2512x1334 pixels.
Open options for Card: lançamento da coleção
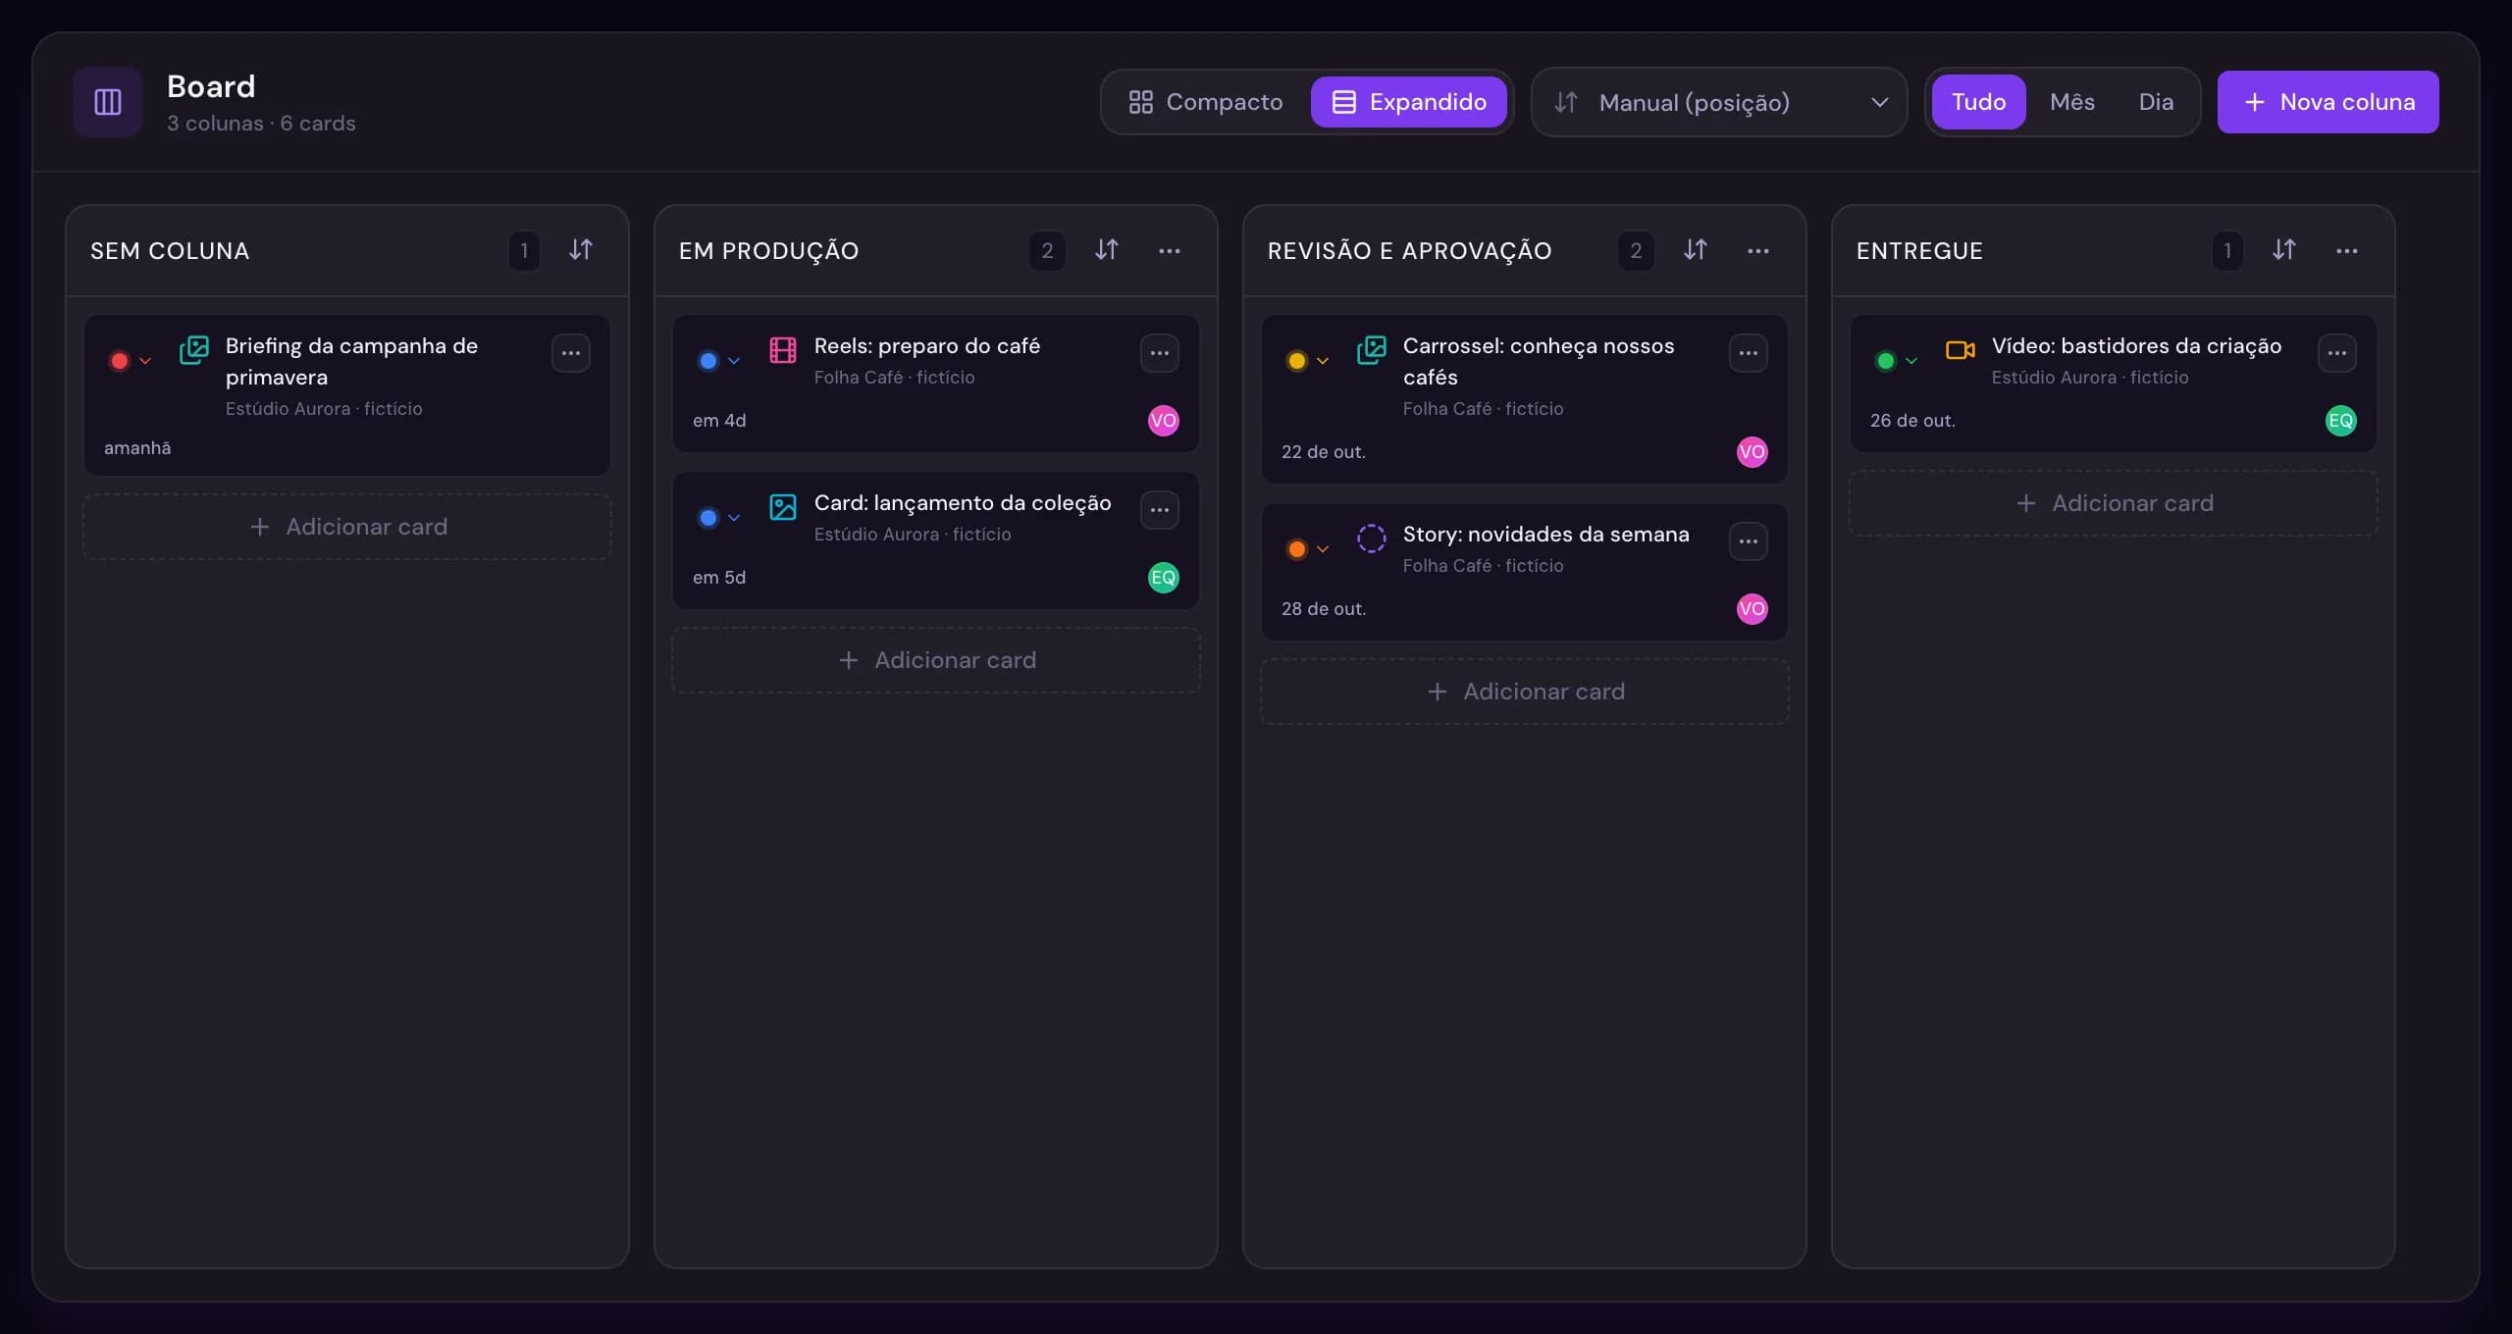[1160, 510]
